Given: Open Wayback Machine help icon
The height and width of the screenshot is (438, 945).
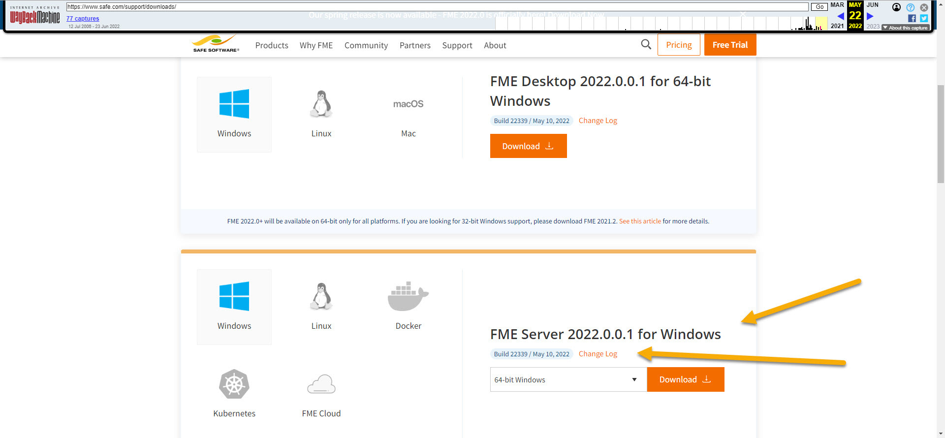Looking at the screenshot, I should (x=911, y=7).
